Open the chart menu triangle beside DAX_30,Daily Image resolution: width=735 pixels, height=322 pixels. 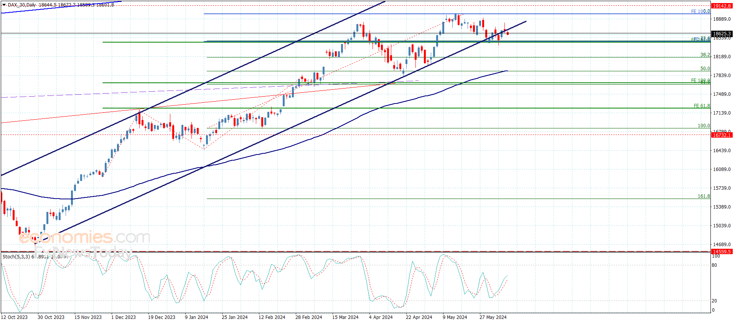[x=4, y=5]
